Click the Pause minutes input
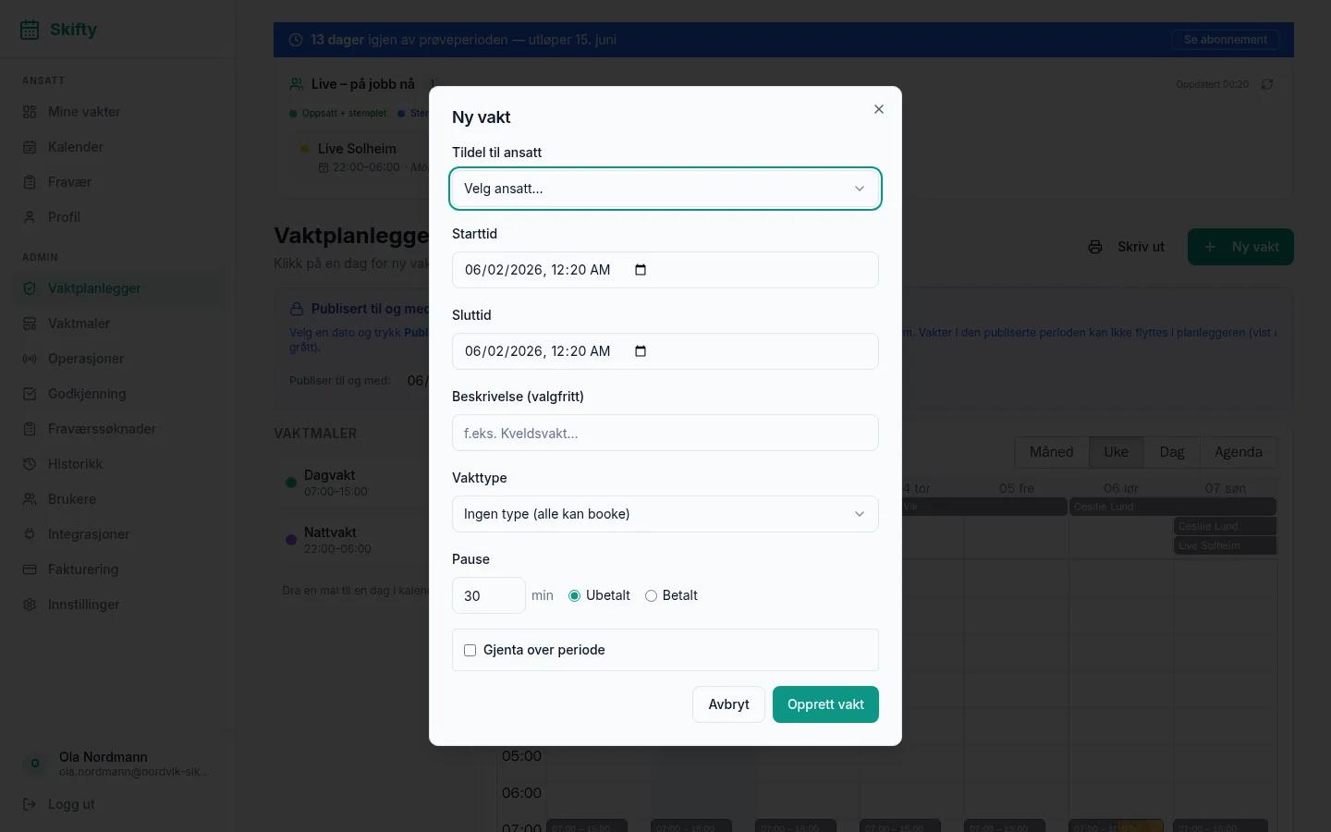The image size is (1331, 832). tap(489, 595)
